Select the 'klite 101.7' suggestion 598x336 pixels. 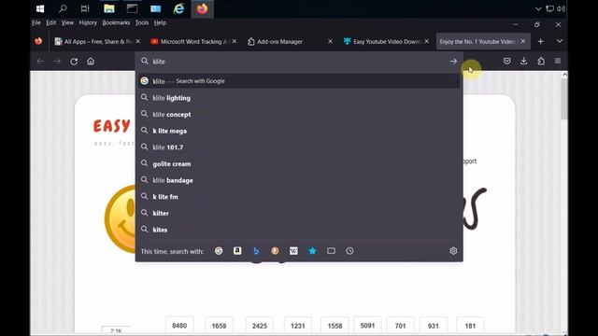[x=299, y=147]
